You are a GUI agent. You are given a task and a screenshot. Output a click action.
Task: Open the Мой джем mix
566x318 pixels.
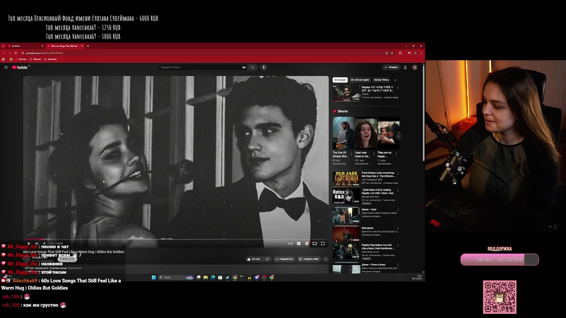[x=346, y=234]
